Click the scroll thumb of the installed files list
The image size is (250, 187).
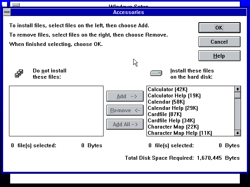(x=237, y=95)
